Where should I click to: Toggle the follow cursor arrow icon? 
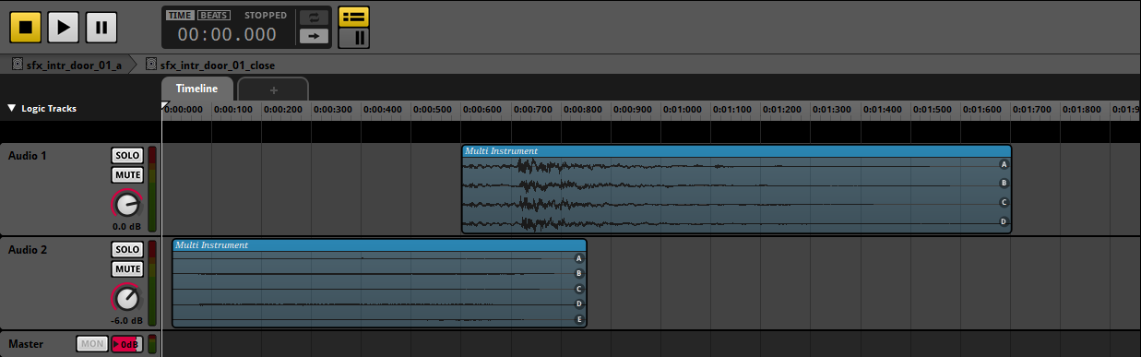tap(315, 36)
